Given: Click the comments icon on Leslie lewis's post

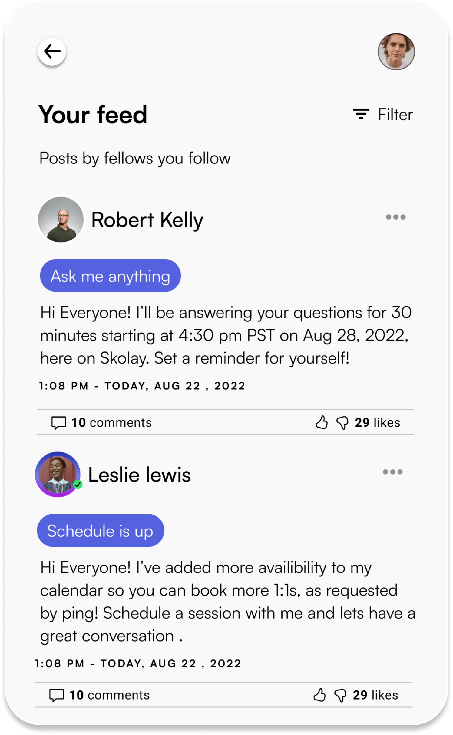Looking at the screenshot, I should (56, 695).
